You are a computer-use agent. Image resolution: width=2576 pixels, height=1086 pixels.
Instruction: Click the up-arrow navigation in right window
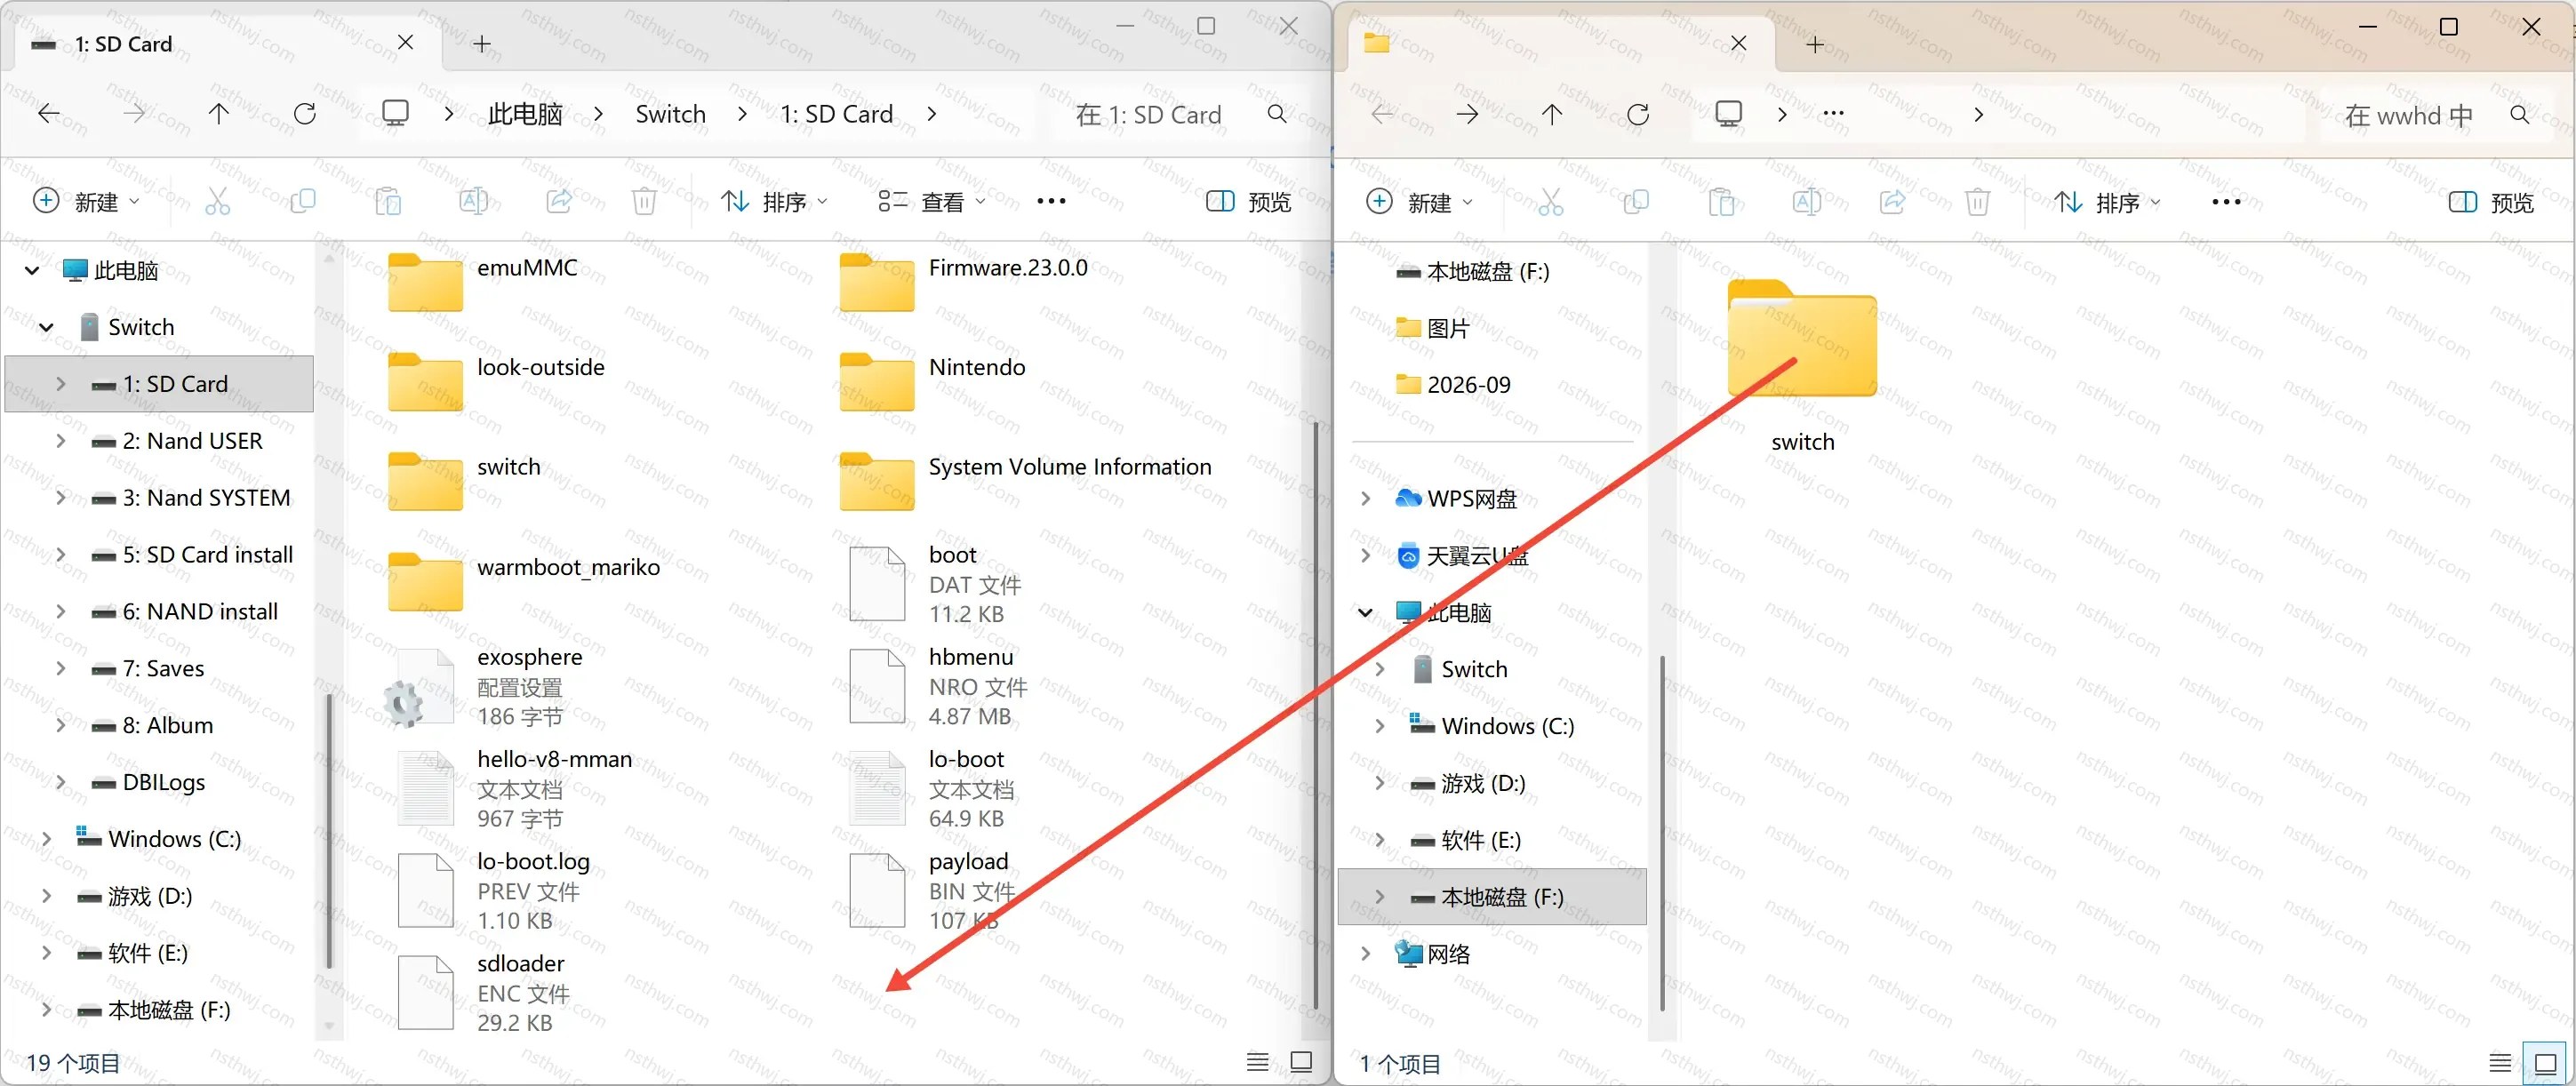pos(1551,114)
